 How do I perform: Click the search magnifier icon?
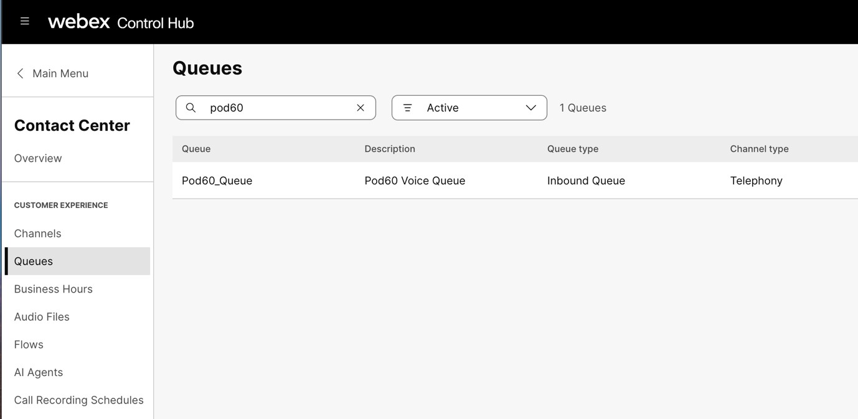coord(191,108)
